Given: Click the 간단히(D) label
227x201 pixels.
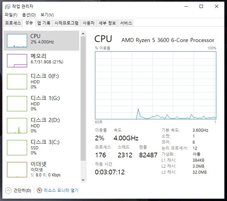Looking at the screenshot, I should [x=22, y=190].
